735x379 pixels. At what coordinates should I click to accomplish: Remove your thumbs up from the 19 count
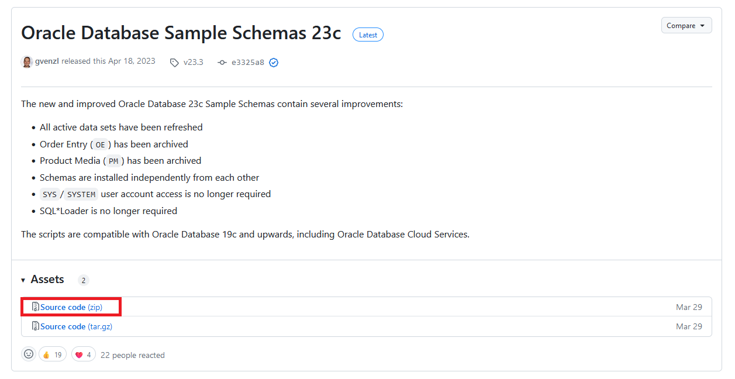pyautogui.click(x=52, y=354)
